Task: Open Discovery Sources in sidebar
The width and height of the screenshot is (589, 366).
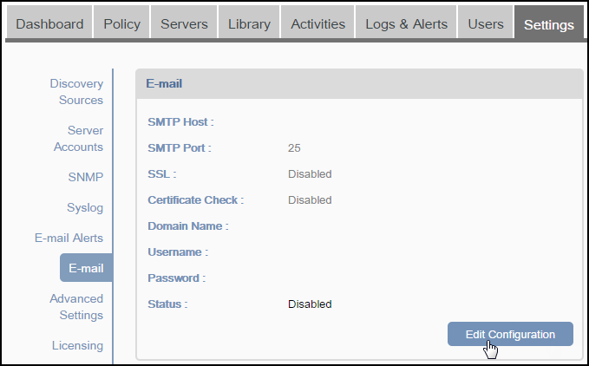Action: (76, 92)
